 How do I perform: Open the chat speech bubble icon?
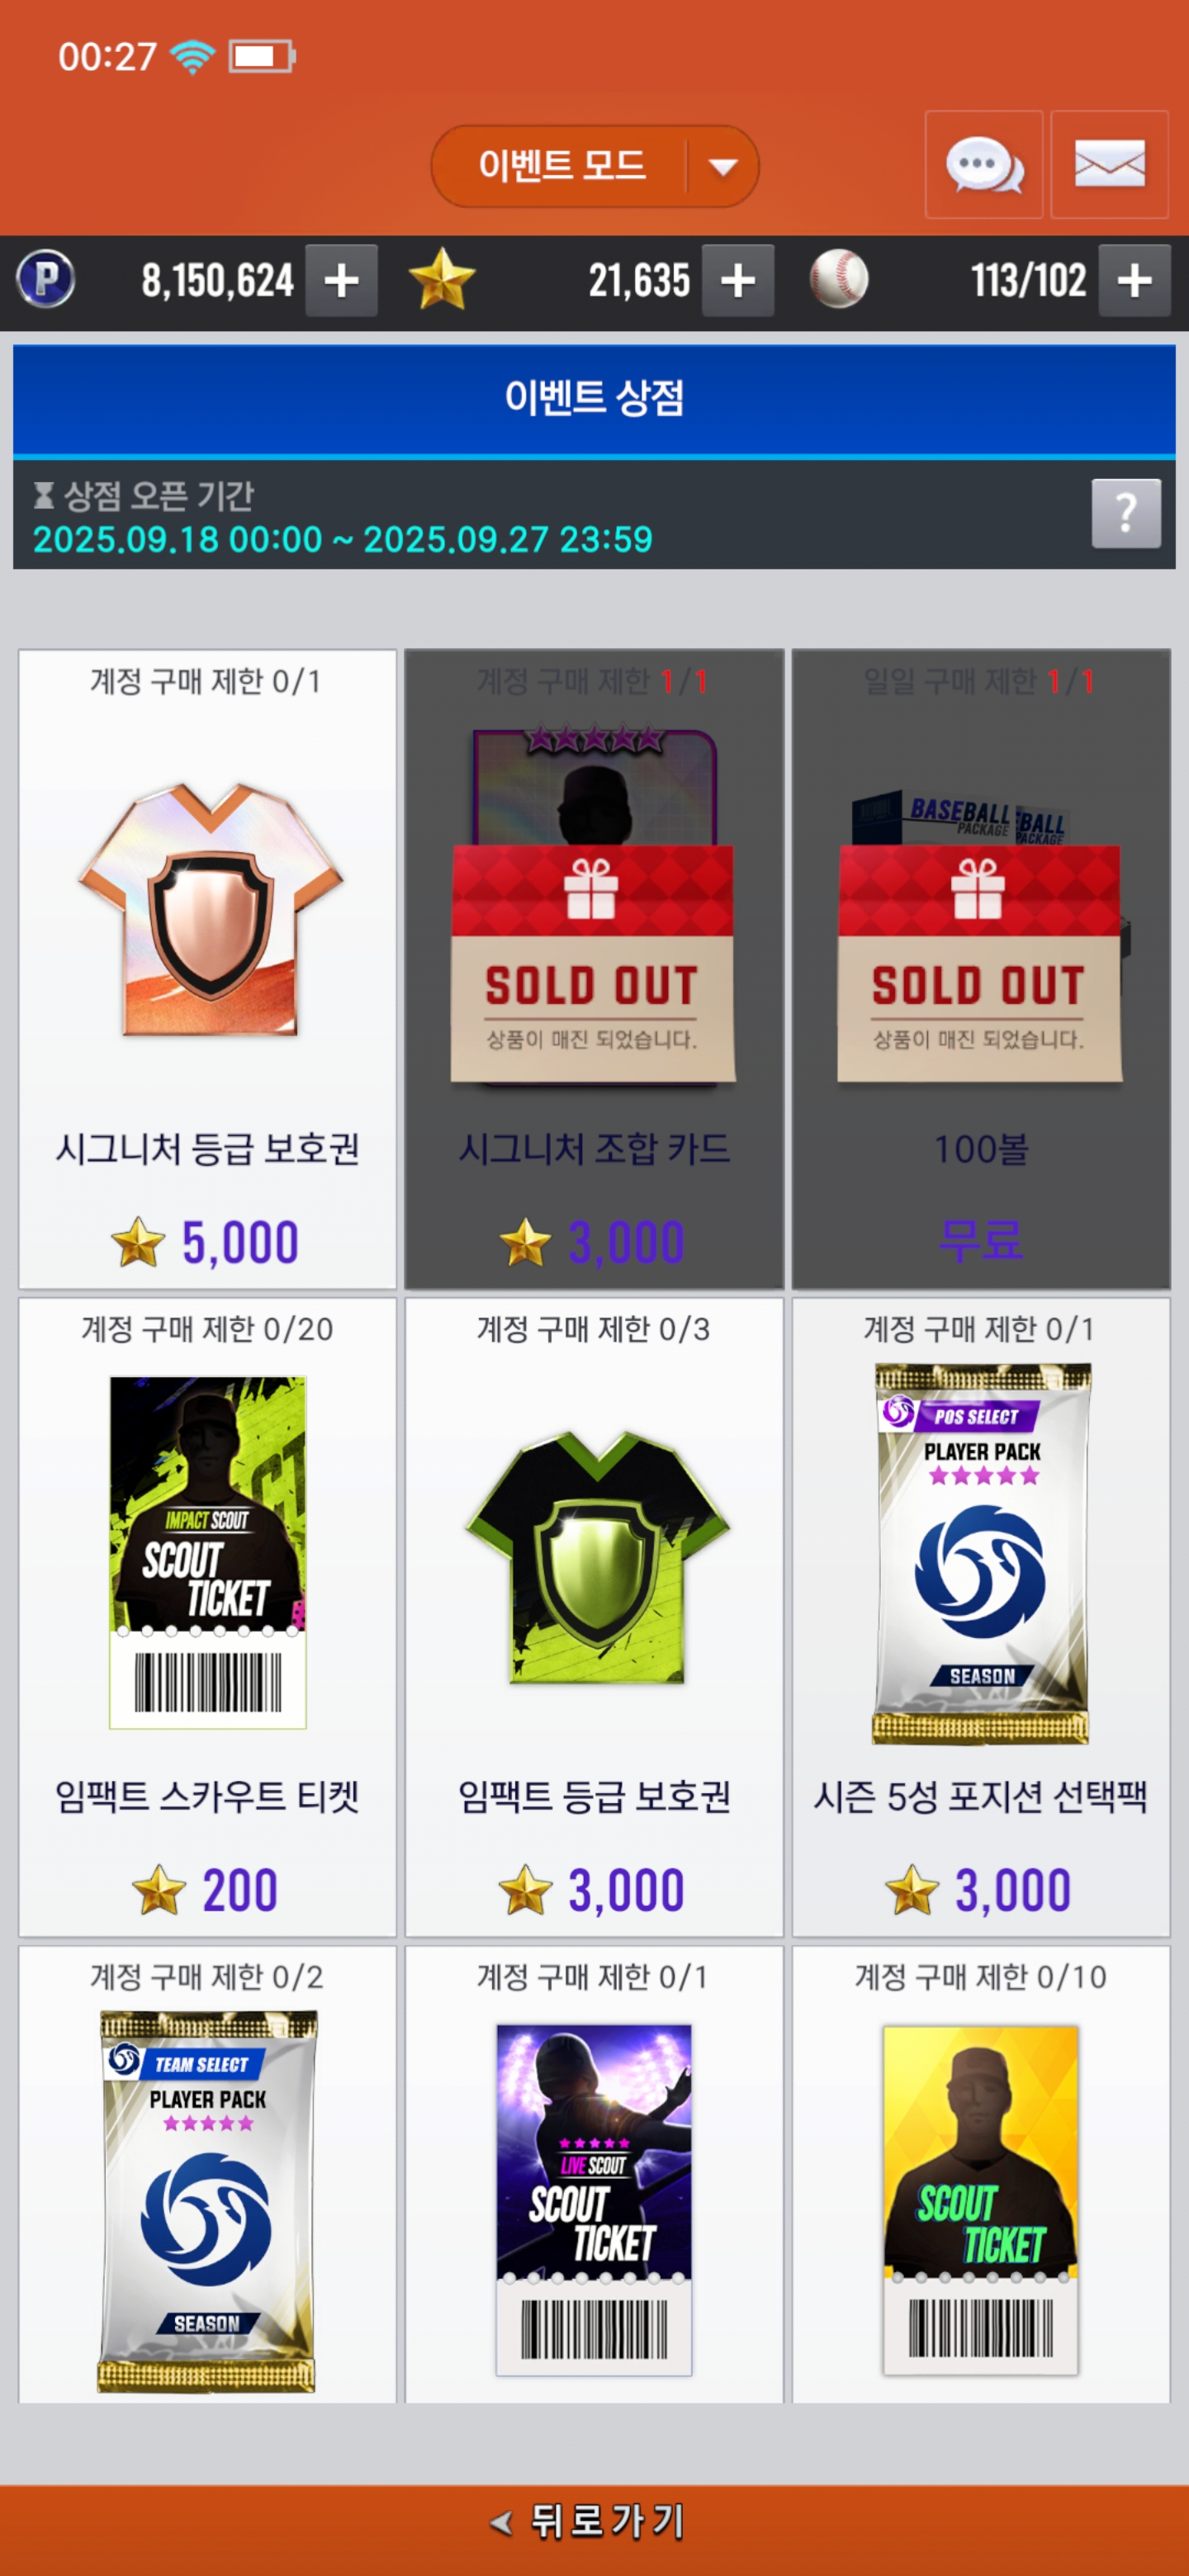click(x=983, y=165)
